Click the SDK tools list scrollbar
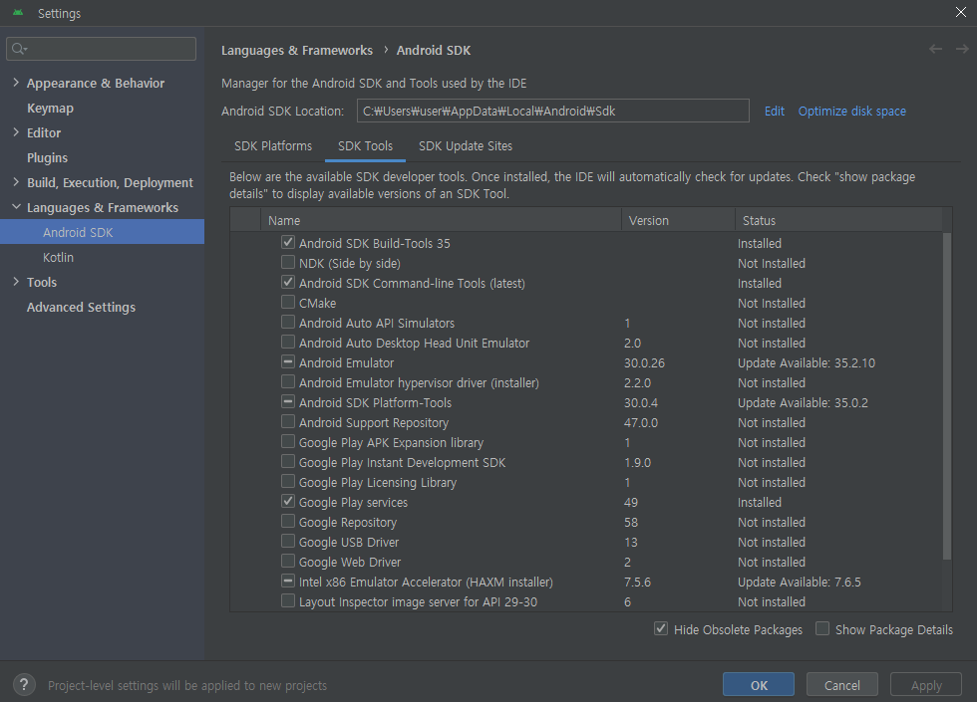This screenshot has width=977, height=702. (x=947, y=396)
